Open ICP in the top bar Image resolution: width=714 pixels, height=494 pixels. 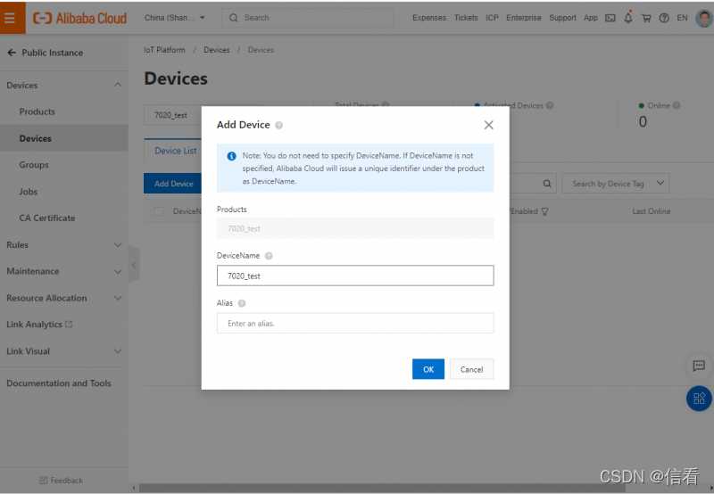493,18
